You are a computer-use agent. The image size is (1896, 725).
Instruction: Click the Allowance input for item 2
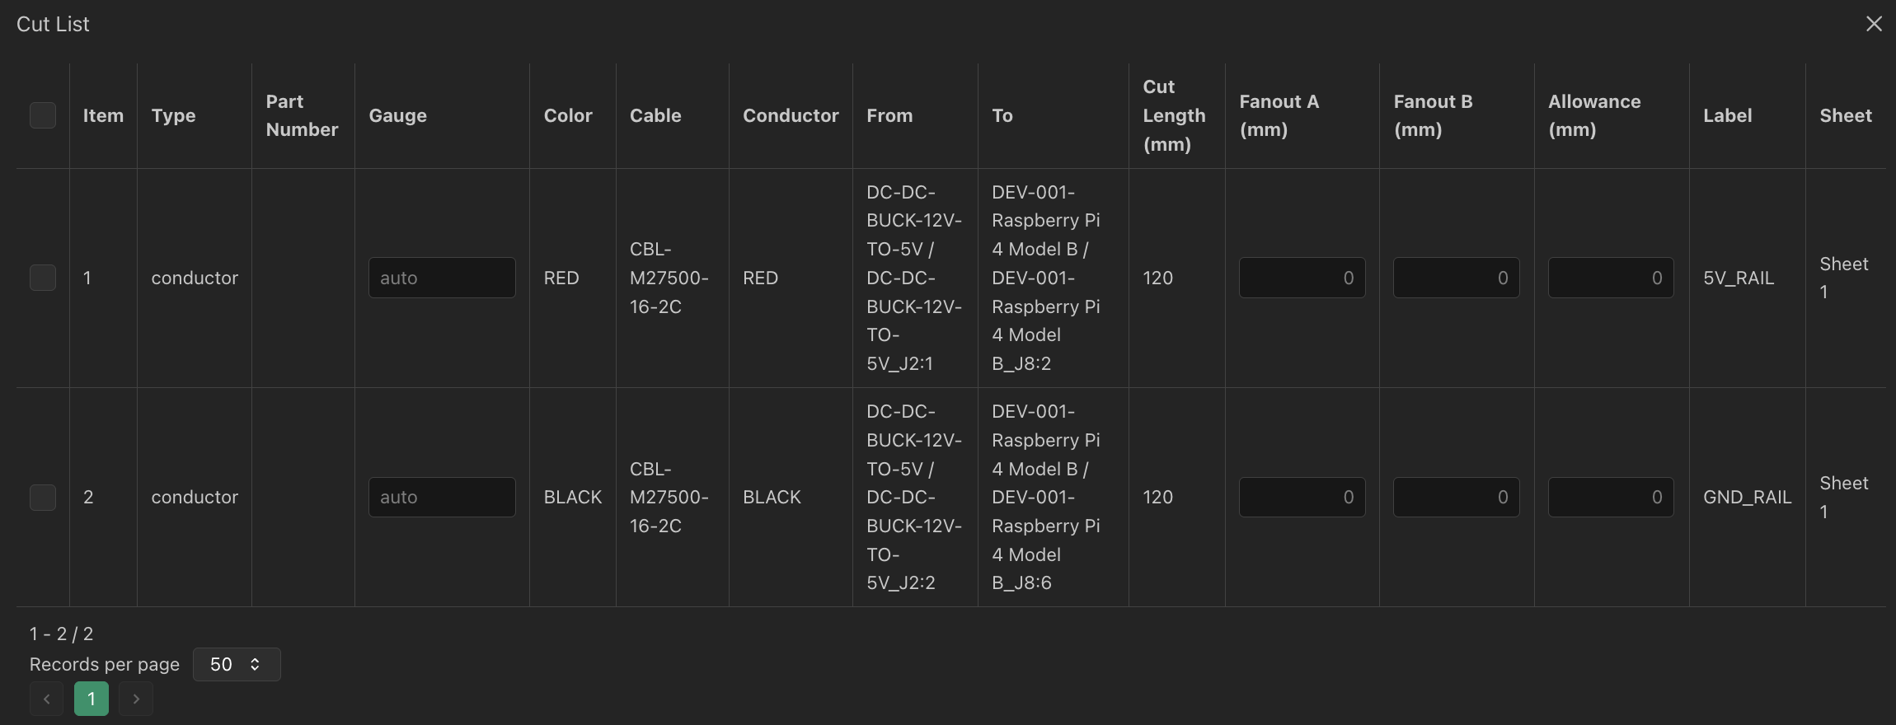(x=1609, y=497)
